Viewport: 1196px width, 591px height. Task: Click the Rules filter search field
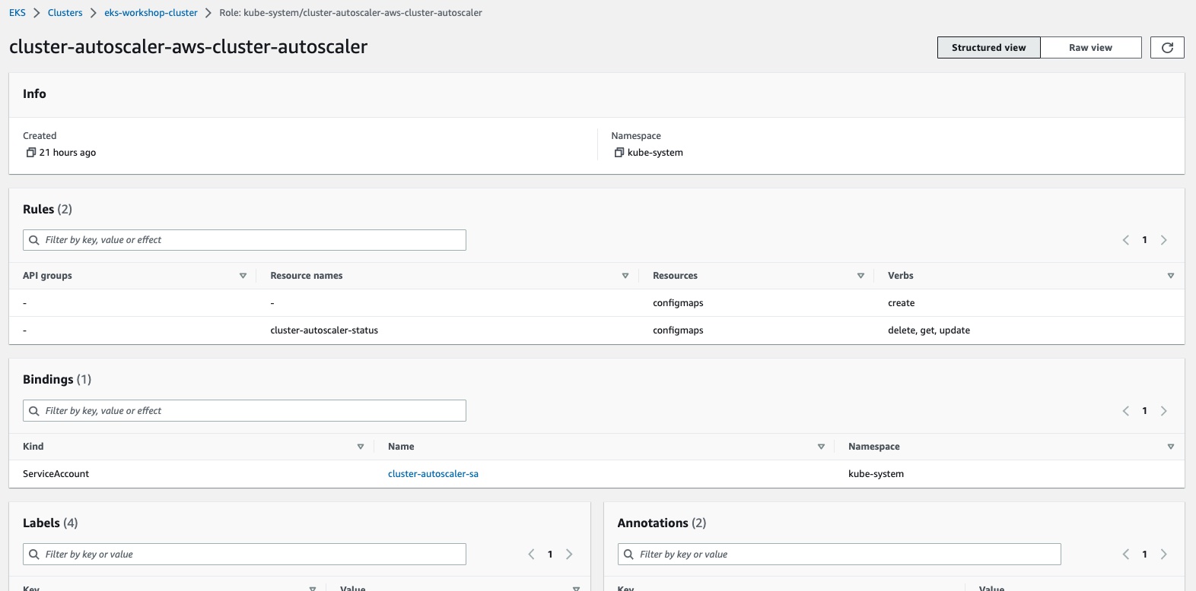251,240
